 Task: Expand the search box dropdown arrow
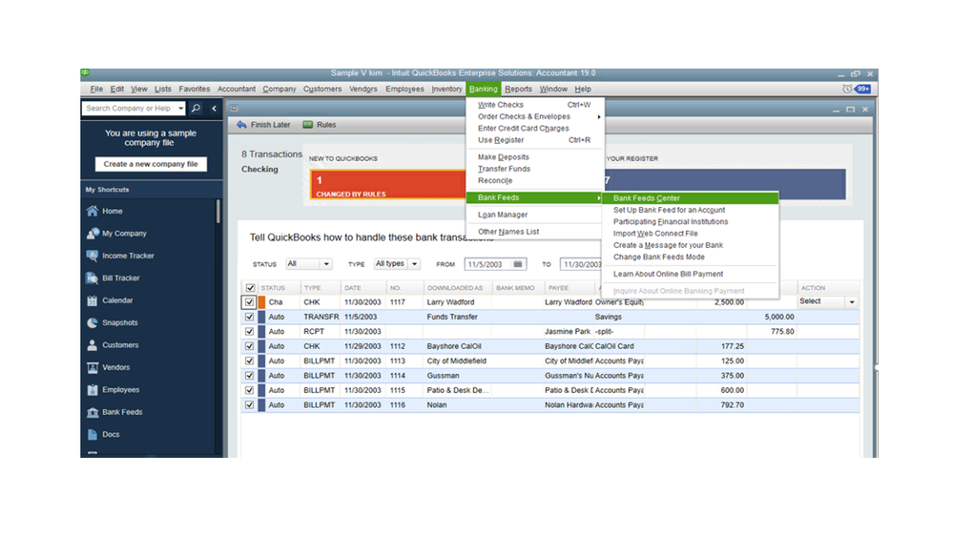[180, 108]
